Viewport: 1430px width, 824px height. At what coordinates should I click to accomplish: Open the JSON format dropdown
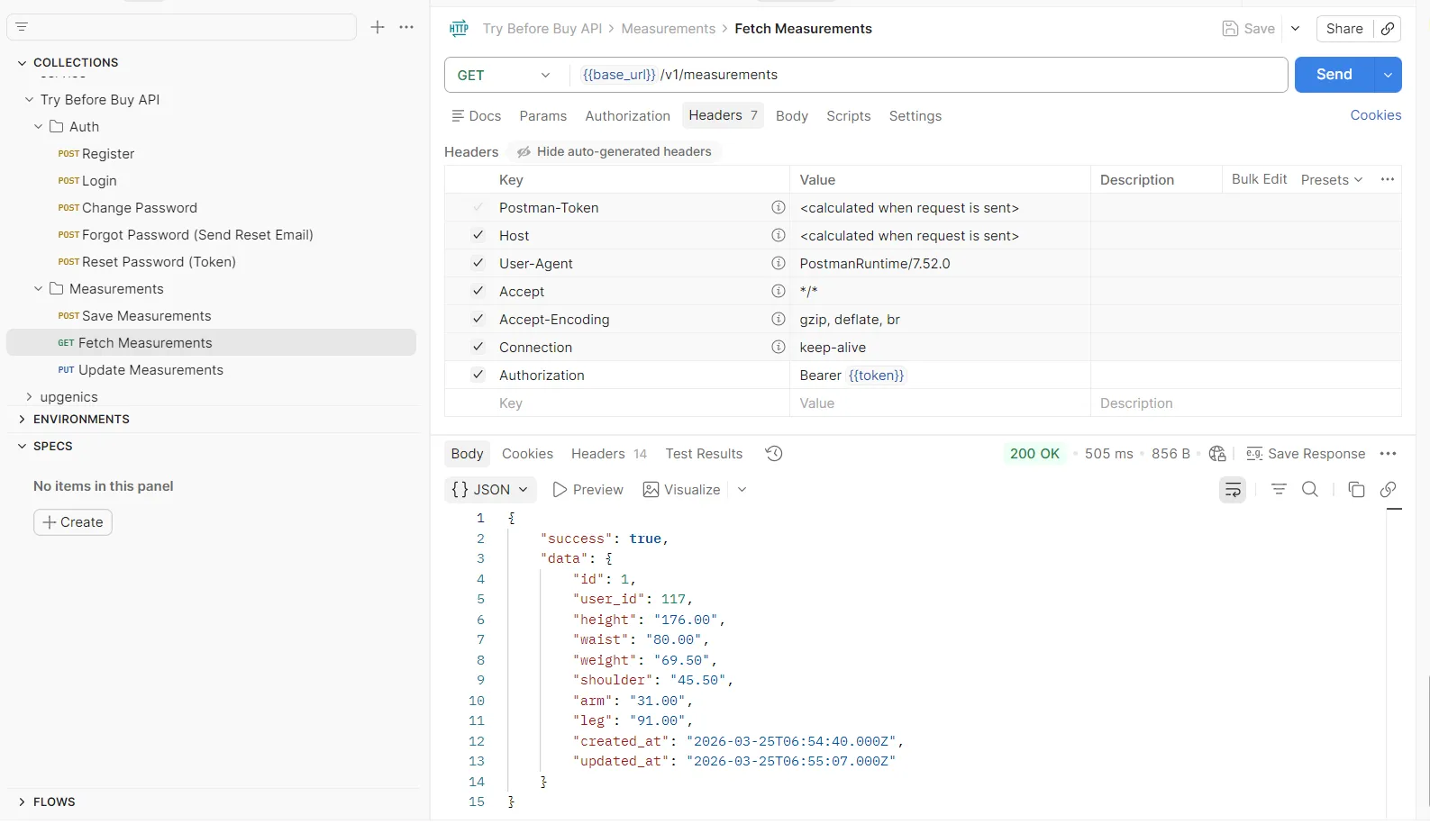tap(490, 490)
